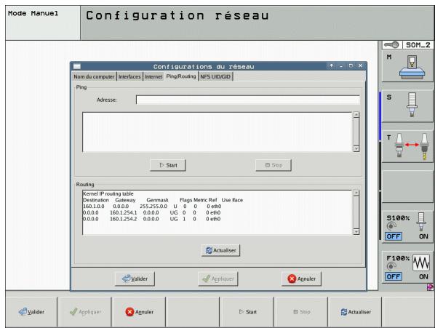Open the Nom du computer tab
Image resolution: width=435 pixels, height=328 pixels.
click(x=94, y=76)
